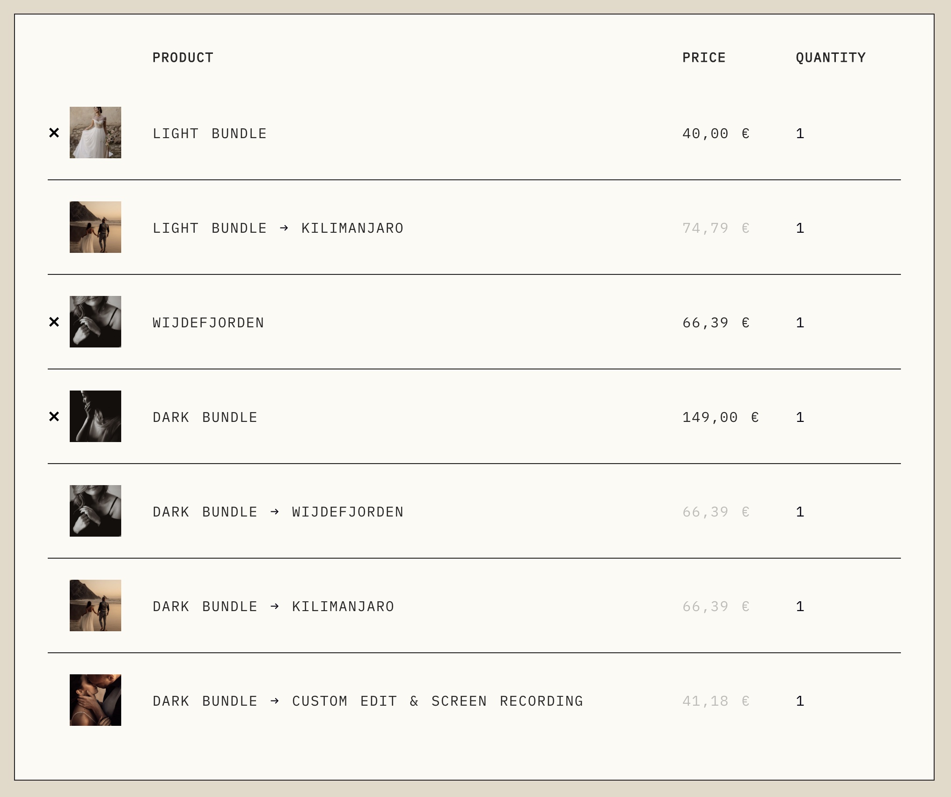Viewport: 951px width, 797px height.
Task: Open the standalone Wijdefjorden product link
Action: pos(208,323)
